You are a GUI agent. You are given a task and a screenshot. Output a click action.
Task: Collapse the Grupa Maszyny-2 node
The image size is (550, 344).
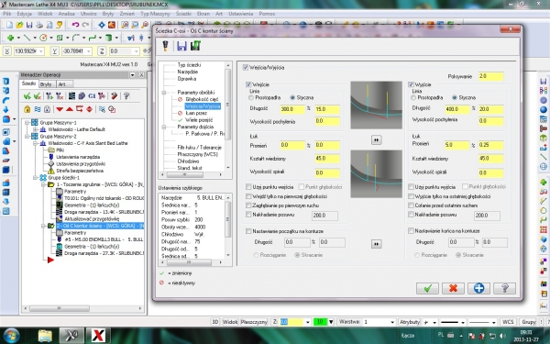[x=27, y=136]
